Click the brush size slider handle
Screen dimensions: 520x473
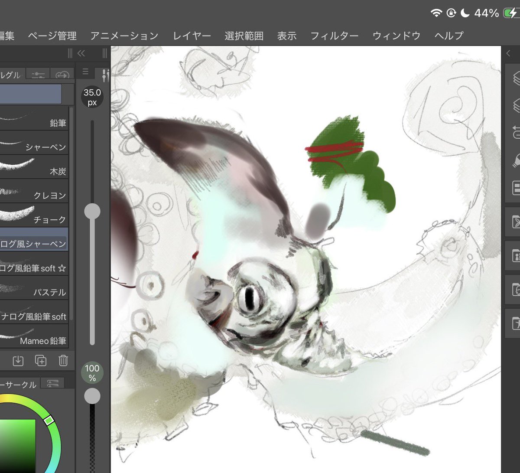(92, 211)
